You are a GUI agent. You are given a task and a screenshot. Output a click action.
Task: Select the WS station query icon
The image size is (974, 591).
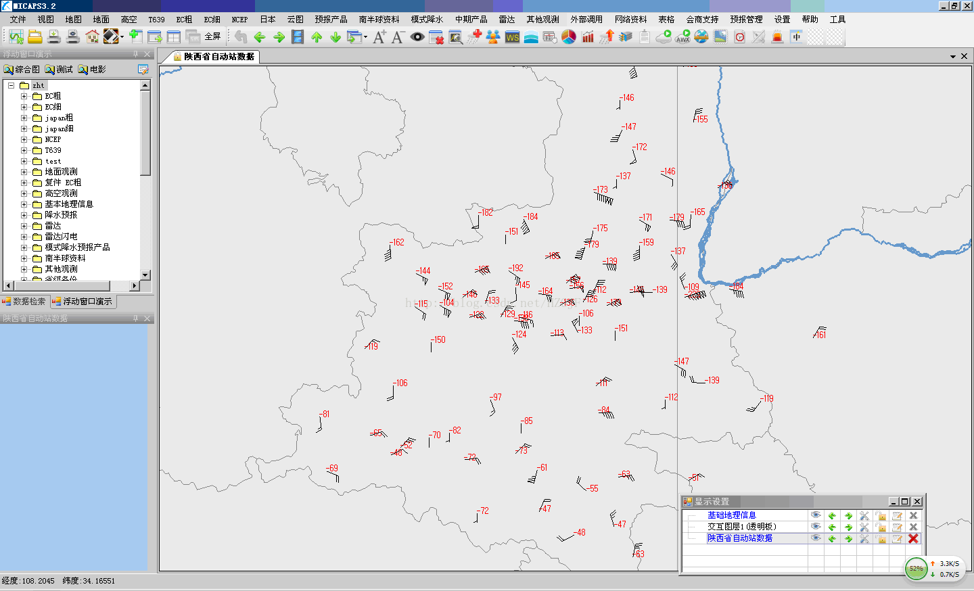pyautogui.click(x=512, y=37)
